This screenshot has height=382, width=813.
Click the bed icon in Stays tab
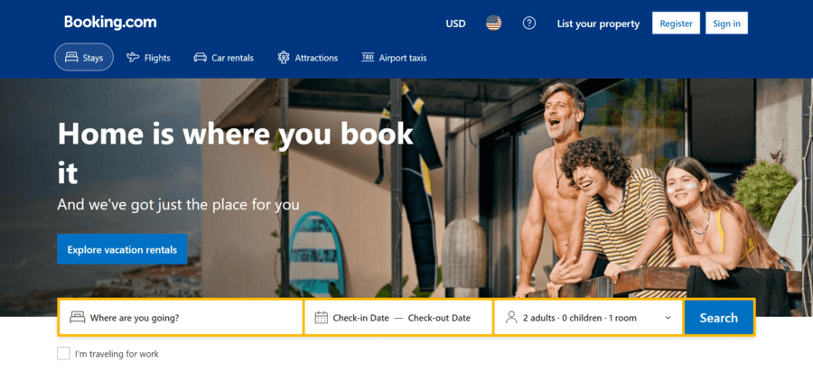click(x=71, y=58)
